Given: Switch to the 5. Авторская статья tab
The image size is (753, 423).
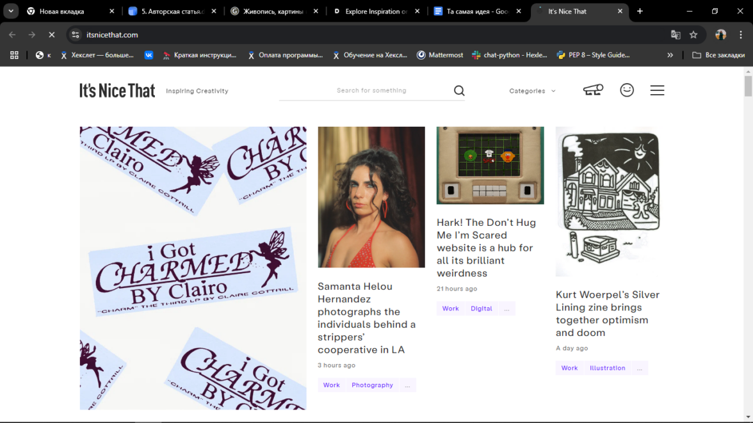Looking at the screenshot, I should 172,11.
